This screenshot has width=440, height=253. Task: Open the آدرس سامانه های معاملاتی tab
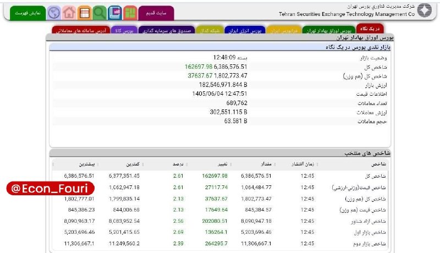click(81, 30)
